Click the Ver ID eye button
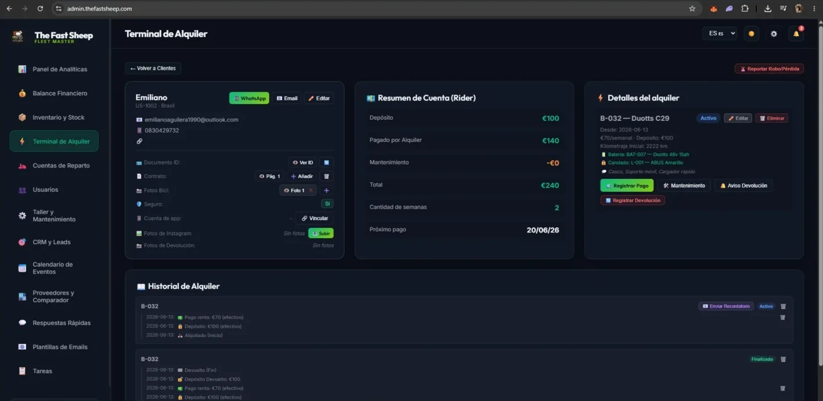This screenshot has height=401, width=823. pyautogui.click(x=303, y=163)
